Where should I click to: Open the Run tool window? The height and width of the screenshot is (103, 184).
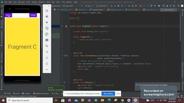[x=55, y=94]
